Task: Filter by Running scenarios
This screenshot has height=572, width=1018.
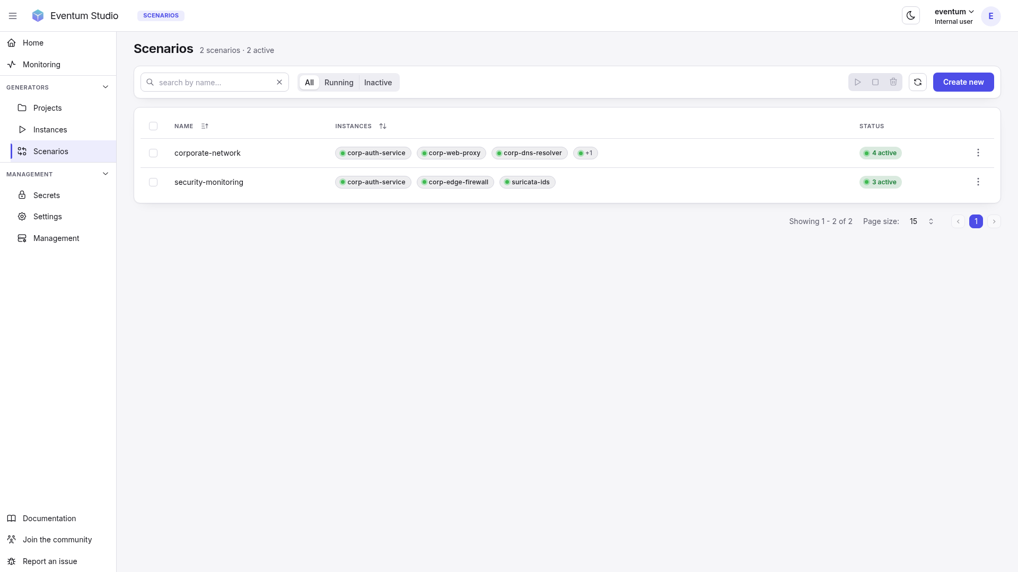Action: point(339,83)
